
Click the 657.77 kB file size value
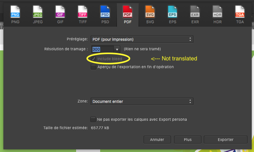click(100, 128)
